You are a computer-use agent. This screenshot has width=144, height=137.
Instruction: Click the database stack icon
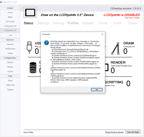tap(33, 68)
